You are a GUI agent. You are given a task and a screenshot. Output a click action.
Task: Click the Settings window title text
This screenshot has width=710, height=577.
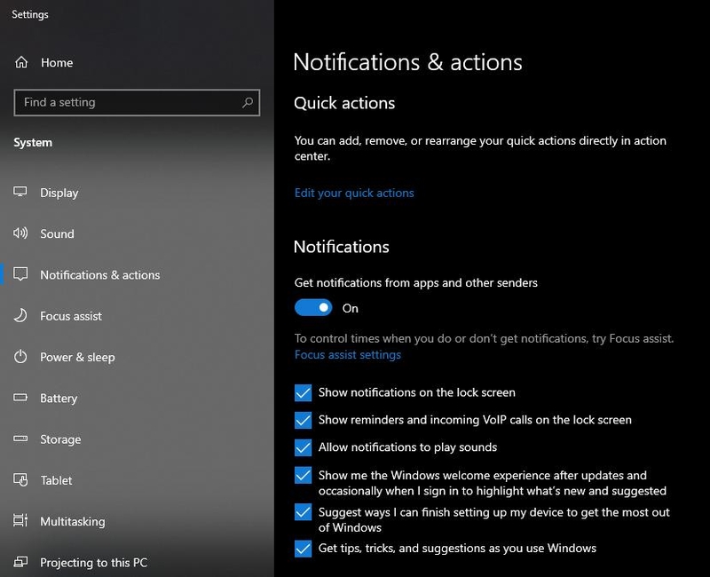pos(30,14)
